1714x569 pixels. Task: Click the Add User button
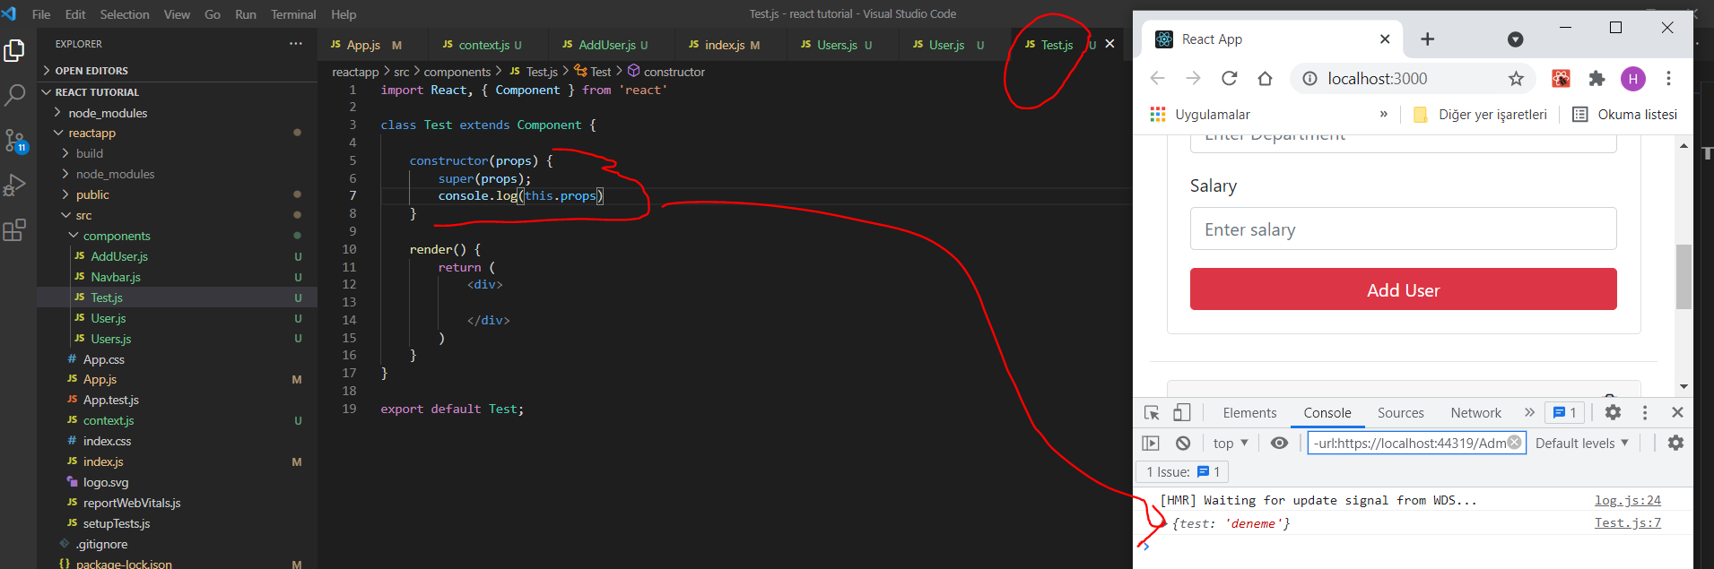pos(1403,289)
